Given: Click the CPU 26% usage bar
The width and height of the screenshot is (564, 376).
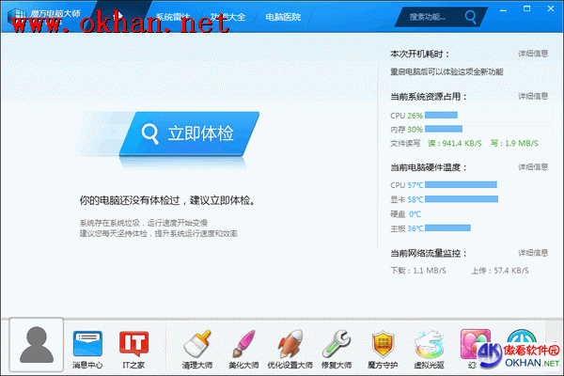Looking at the screenshot, I should (x=442, y=115).
